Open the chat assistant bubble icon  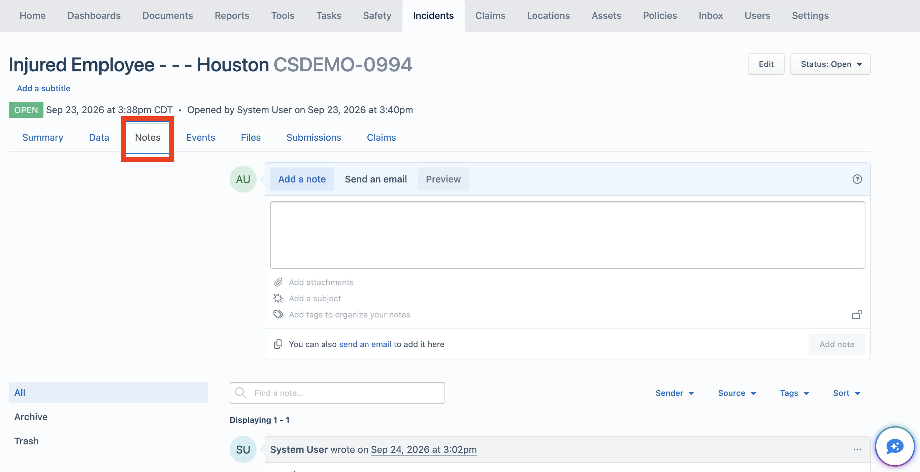pos(895,446)
